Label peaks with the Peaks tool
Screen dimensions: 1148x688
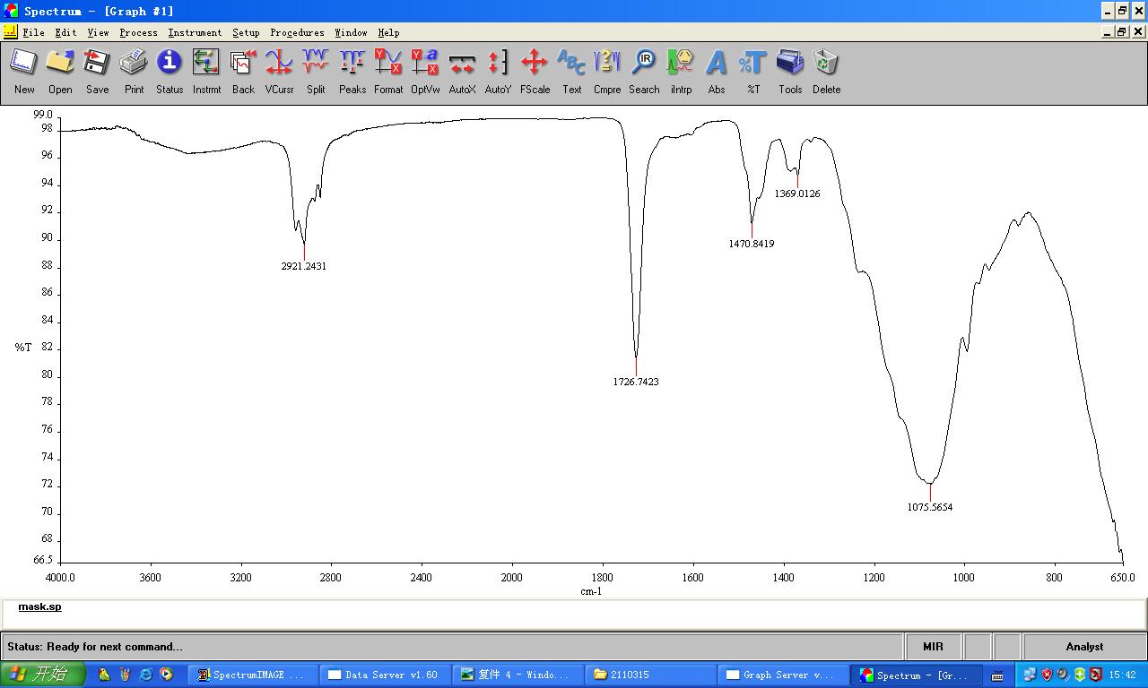(x=352, y=71)
